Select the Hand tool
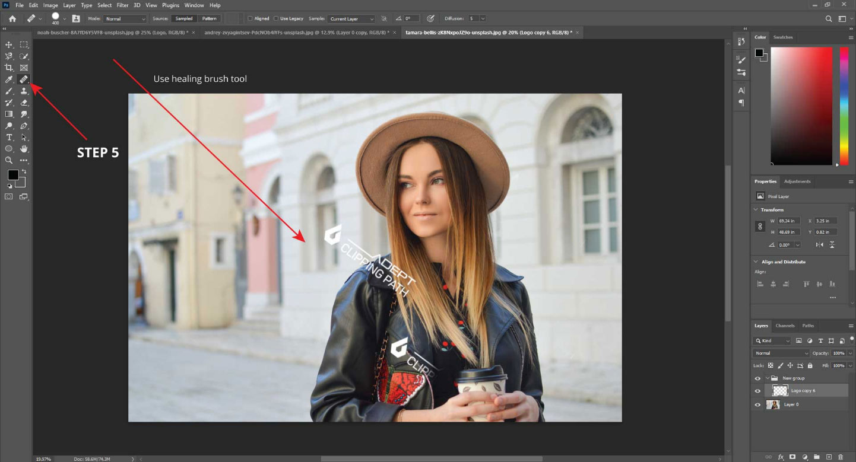 click(24, 148)
